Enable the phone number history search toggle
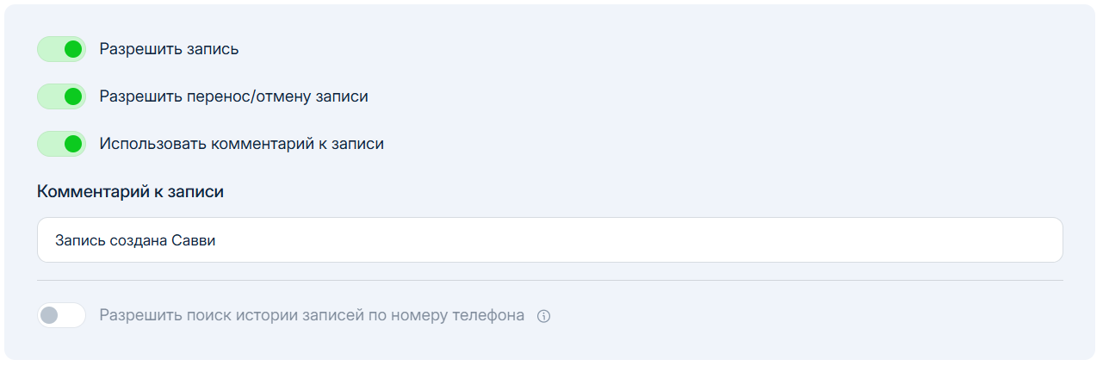This screenshot has height=366, width=1103. tap(61, 315)
